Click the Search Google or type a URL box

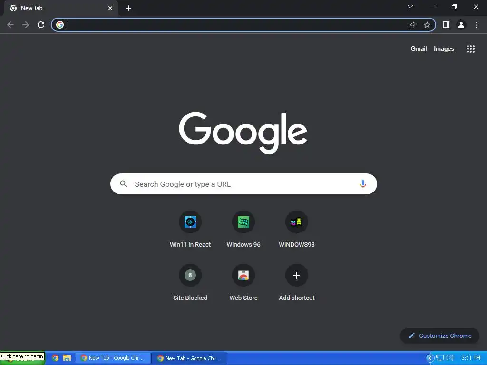243,184
